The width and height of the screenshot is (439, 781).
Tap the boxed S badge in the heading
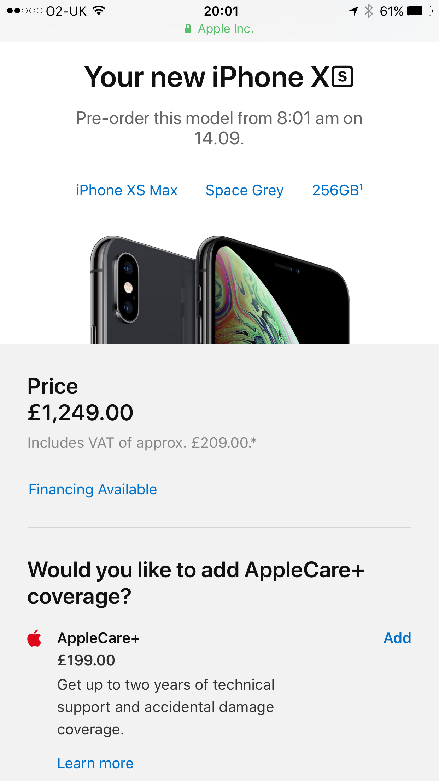[342, 77]
